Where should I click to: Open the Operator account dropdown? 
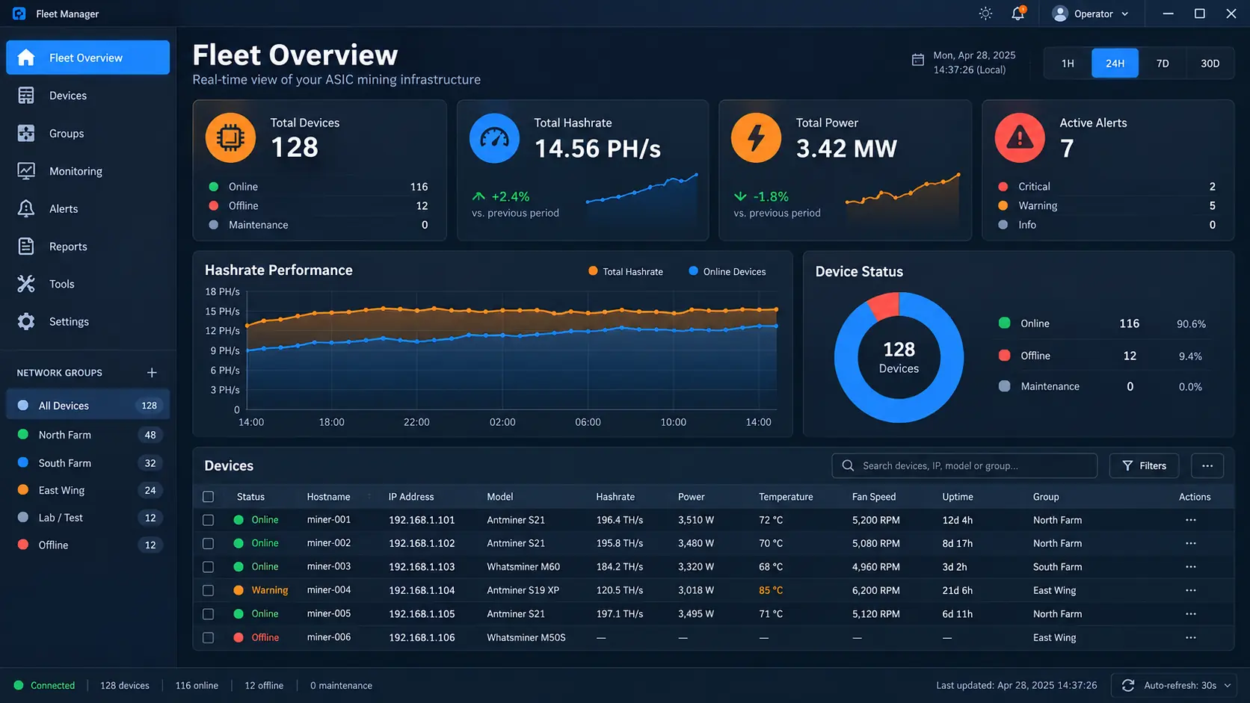(x=1090, y=13)
